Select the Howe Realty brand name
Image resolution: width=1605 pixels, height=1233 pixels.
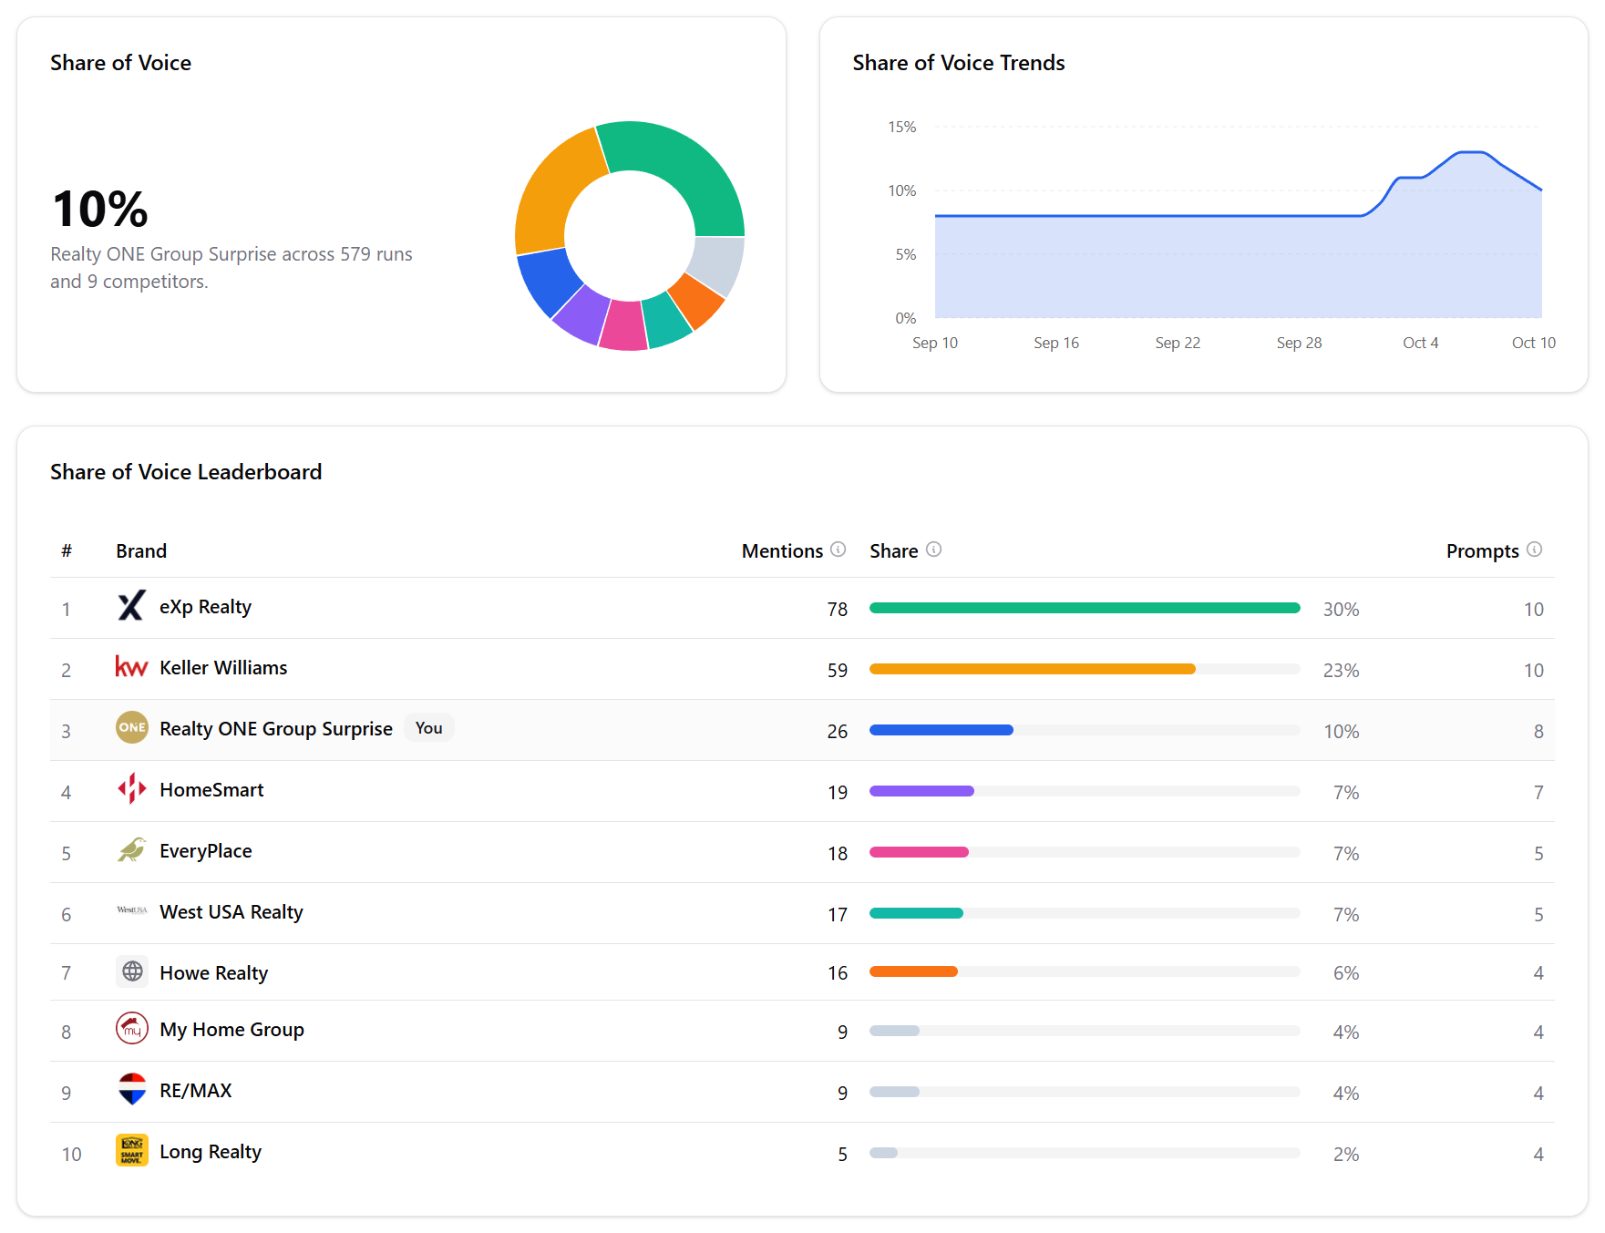pyautogui.click(x=214, y=973)
